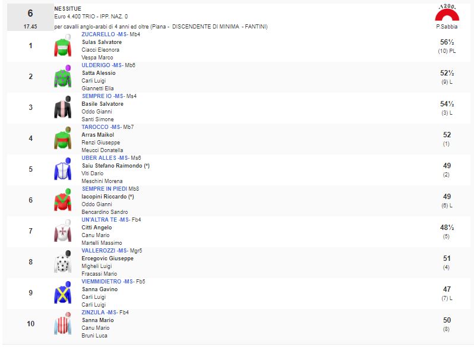Click Uber Alles' blue and white silk
Viewport: 474px width, 350px height.
coord(62,170)
